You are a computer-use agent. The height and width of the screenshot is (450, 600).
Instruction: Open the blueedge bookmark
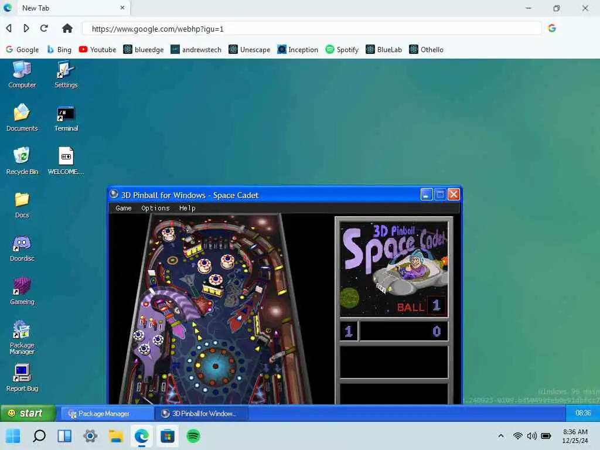pos(144,50)
